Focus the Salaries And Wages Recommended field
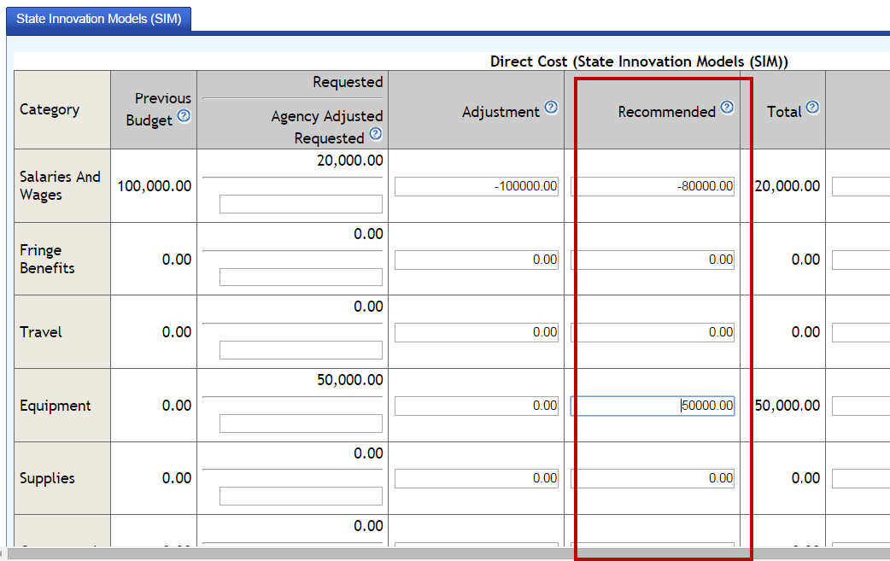 653,187
